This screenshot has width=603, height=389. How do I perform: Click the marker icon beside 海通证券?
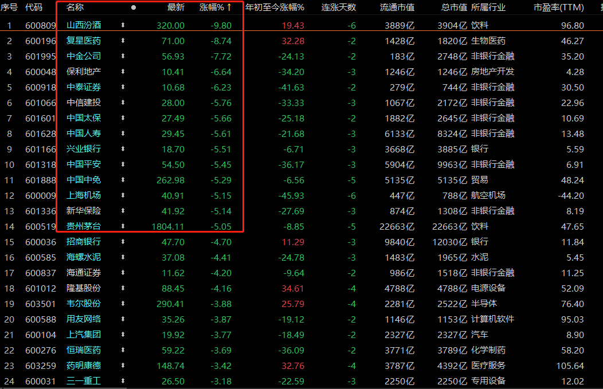click(x=123, y=273)
